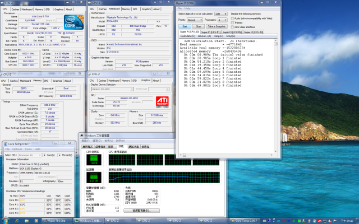Open the pi digits 32M dropdown

[x=220, y=14]
